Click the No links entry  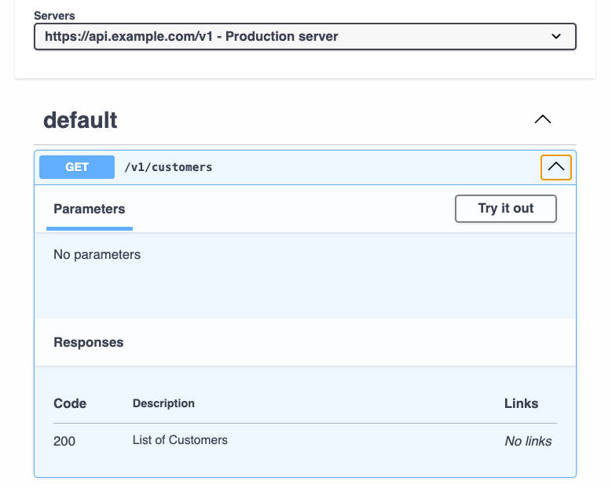click(528, 441)
